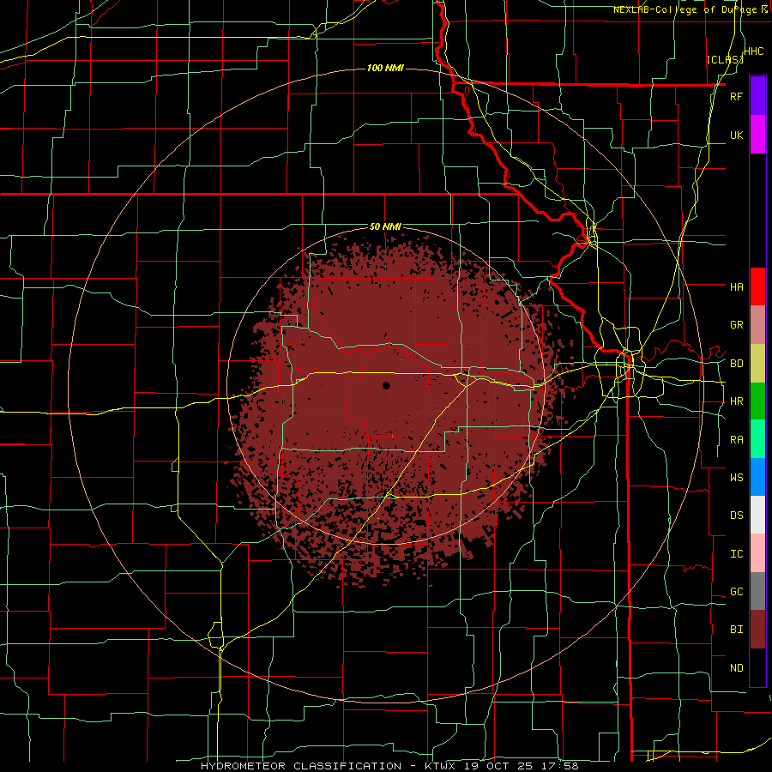
Task: Click the BI brown legend swatch
Action: pos(757,630)
